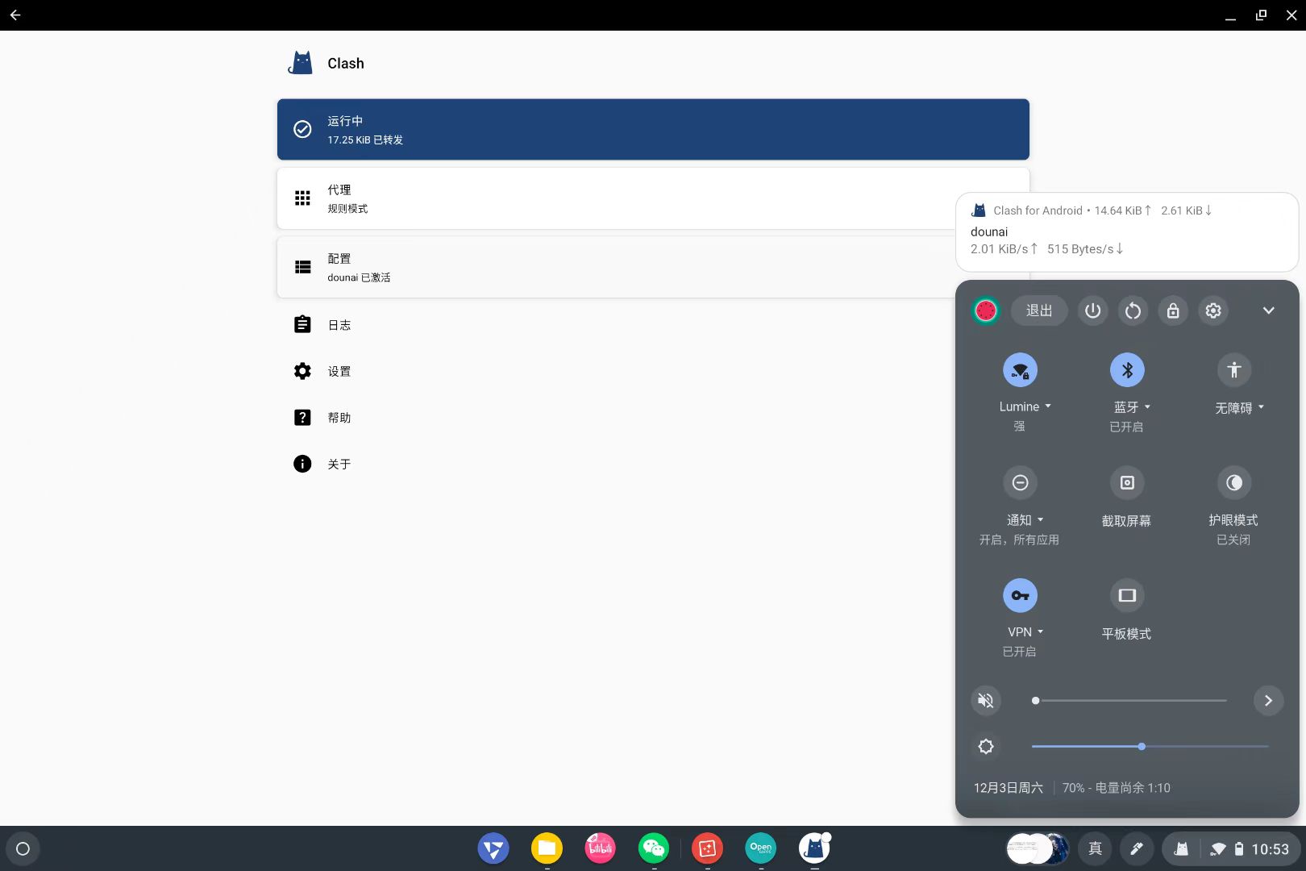Click the back arrow in title bar
The width and height of the screenshot is (1306, 871).
pos(15,15)
